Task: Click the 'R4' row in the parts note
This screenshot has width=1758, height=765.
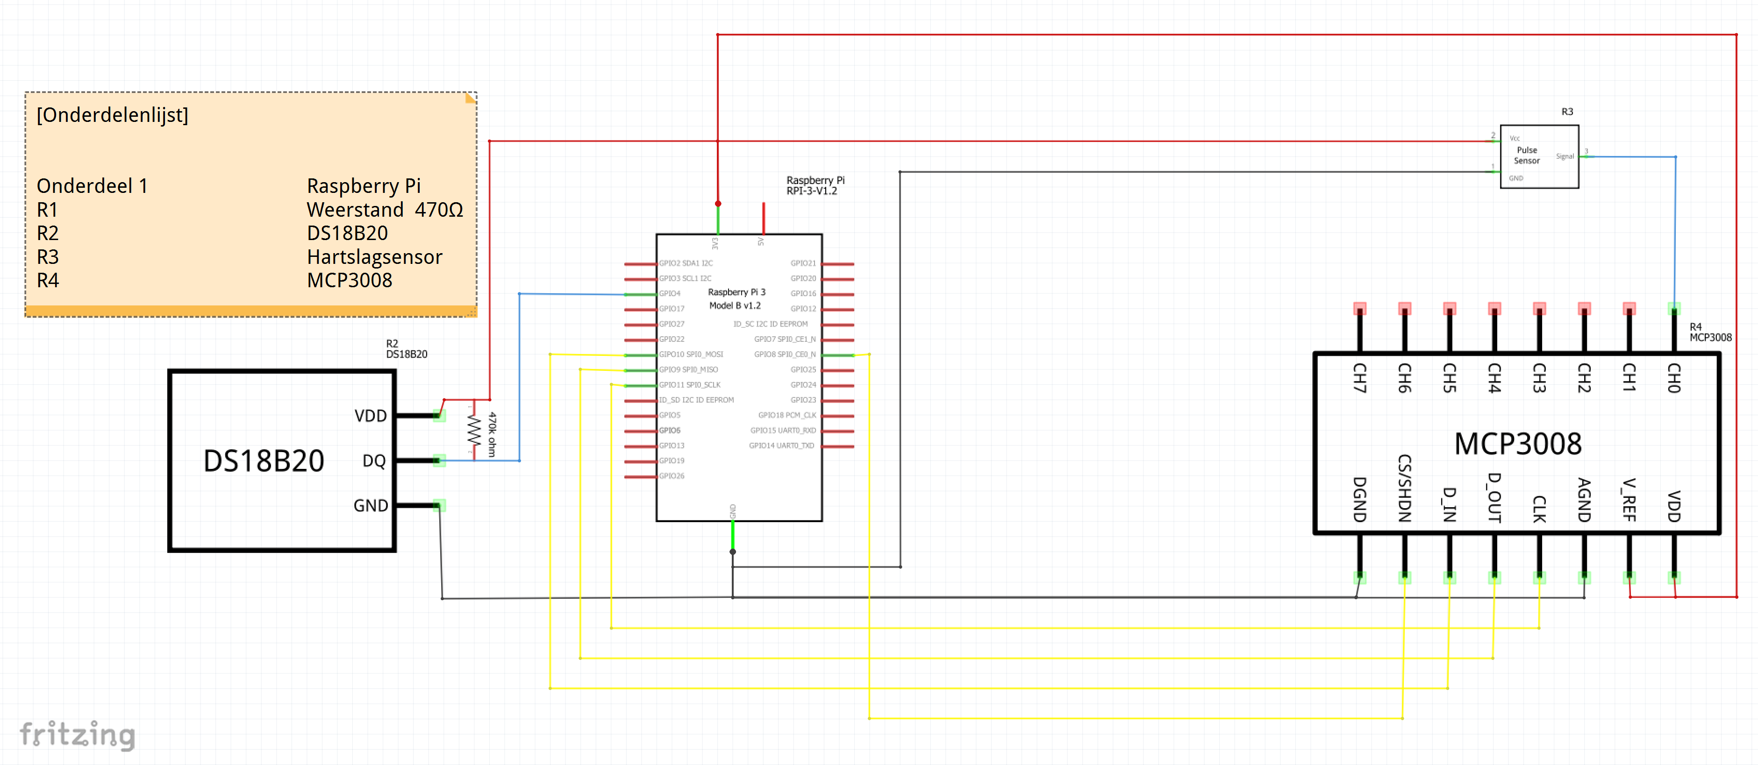Action: pyautogui.click(x=48, y=280)
